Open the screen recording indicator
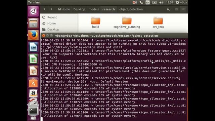The width and height of the screenshot is (215, 121). [x=135, y=2]
